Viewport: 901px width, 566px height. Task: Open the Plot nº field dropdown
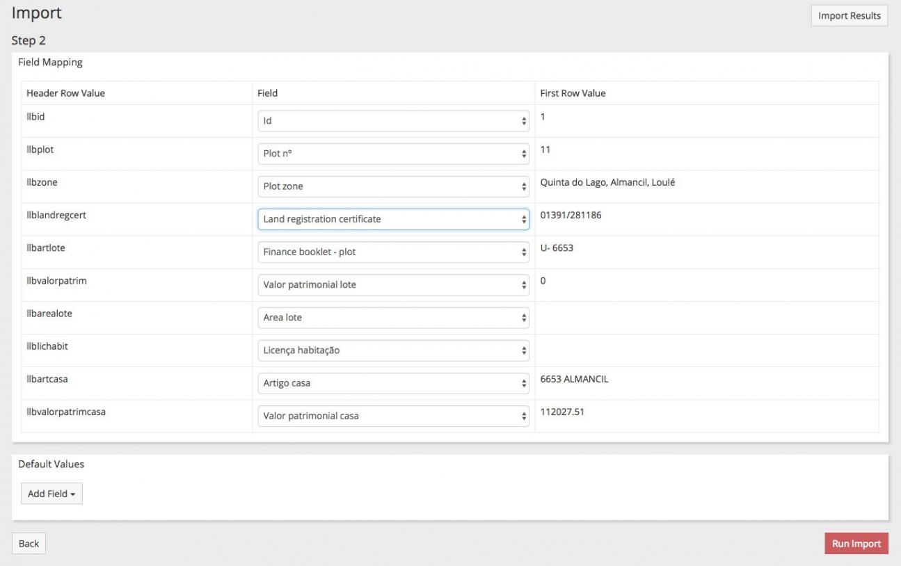[393, 154]
